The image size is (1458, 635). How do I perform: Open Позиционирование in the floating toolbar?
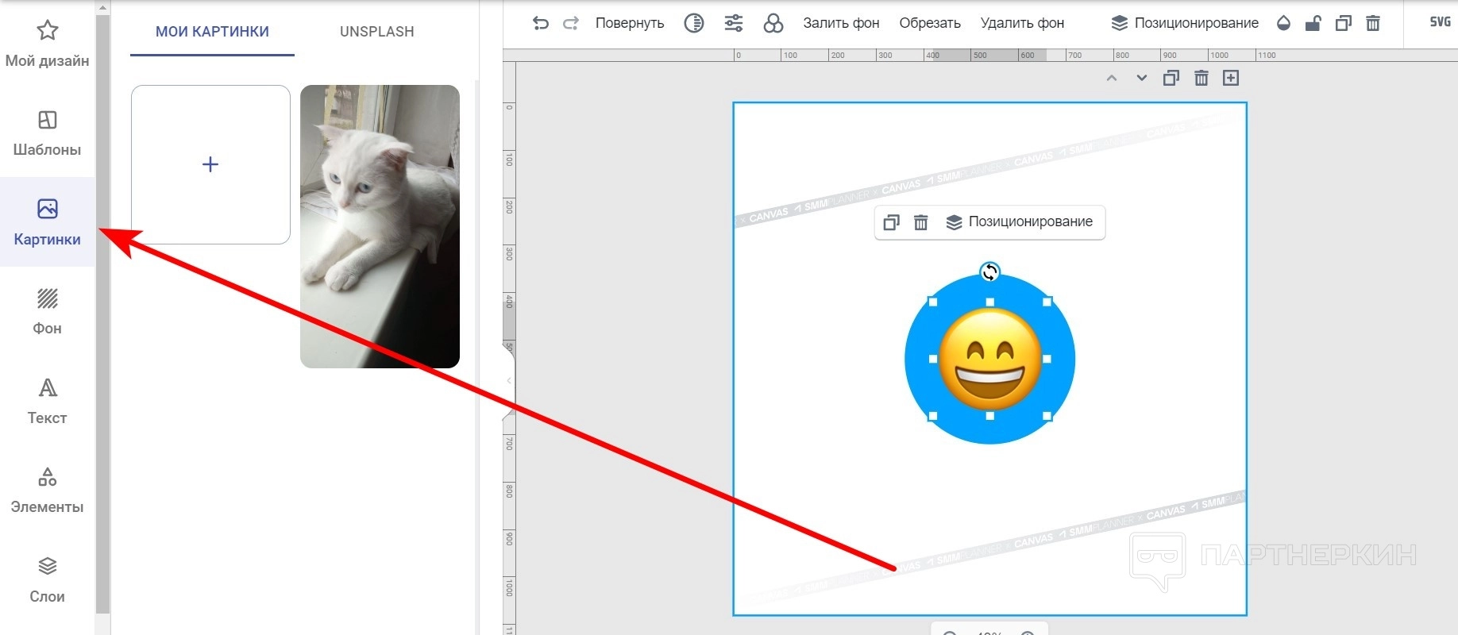pyautogui.click(x=1020, y=222)
